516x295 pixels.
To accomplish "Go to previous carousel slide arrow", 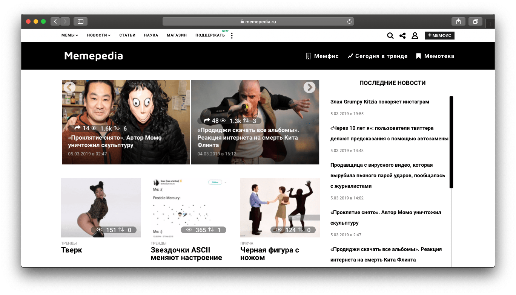I will [69, 87].
